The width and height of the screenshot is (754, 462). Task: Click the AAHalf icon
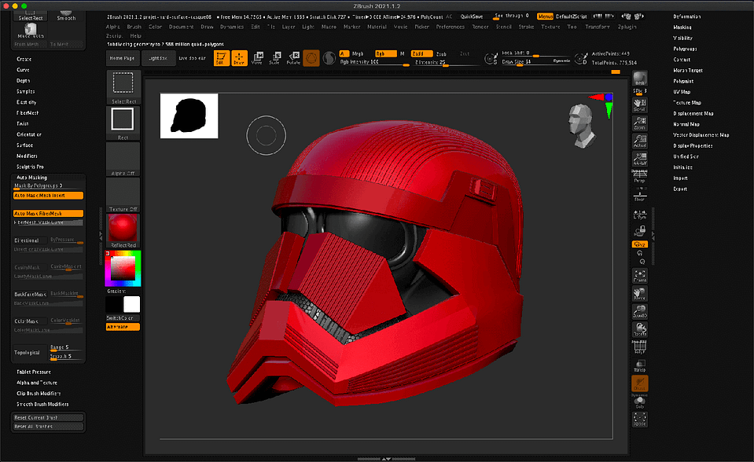coord(639,159)
